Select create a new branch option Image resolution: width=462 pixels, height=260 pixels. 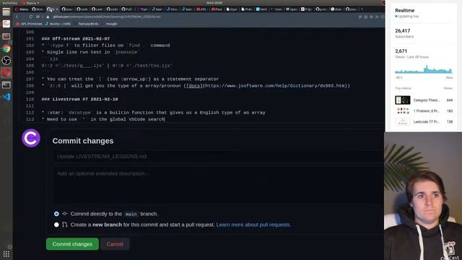click(x=56, y=225)
